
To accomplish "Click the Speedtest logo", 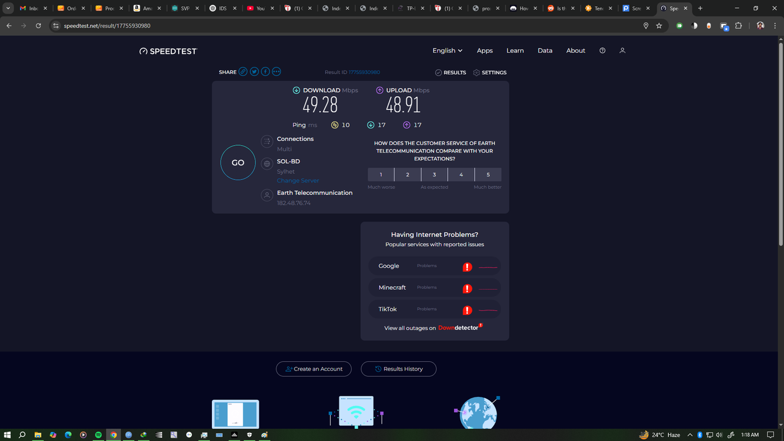I will click(x=168, y=51).
